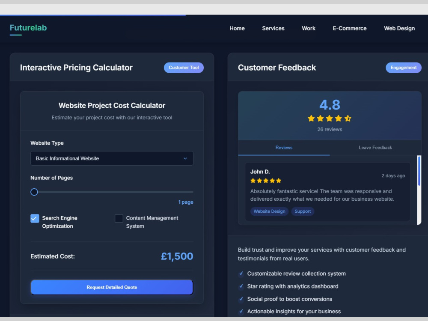Open the Web Design page
Screen dimensions: 428x321
(x=399, y=28)
